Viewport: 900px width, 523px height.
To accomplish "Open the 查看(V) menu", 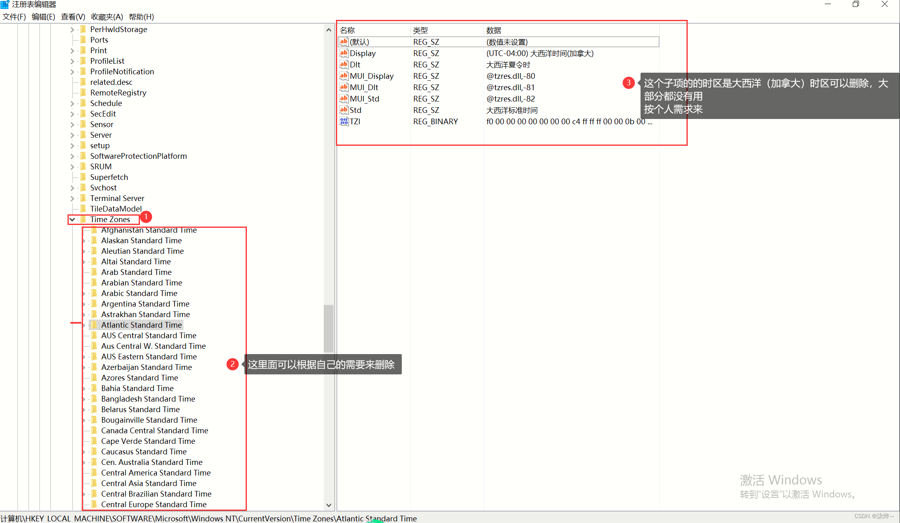I will [73, 17].
